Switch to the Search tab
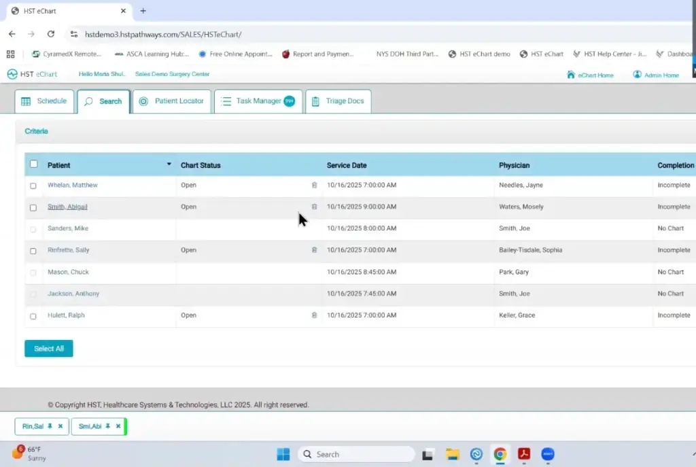 coord(103,101)
